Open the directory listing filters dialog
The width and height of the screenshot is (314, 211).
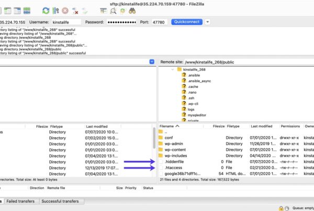click(103, 10)
